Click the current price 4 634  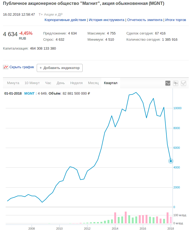10,34
